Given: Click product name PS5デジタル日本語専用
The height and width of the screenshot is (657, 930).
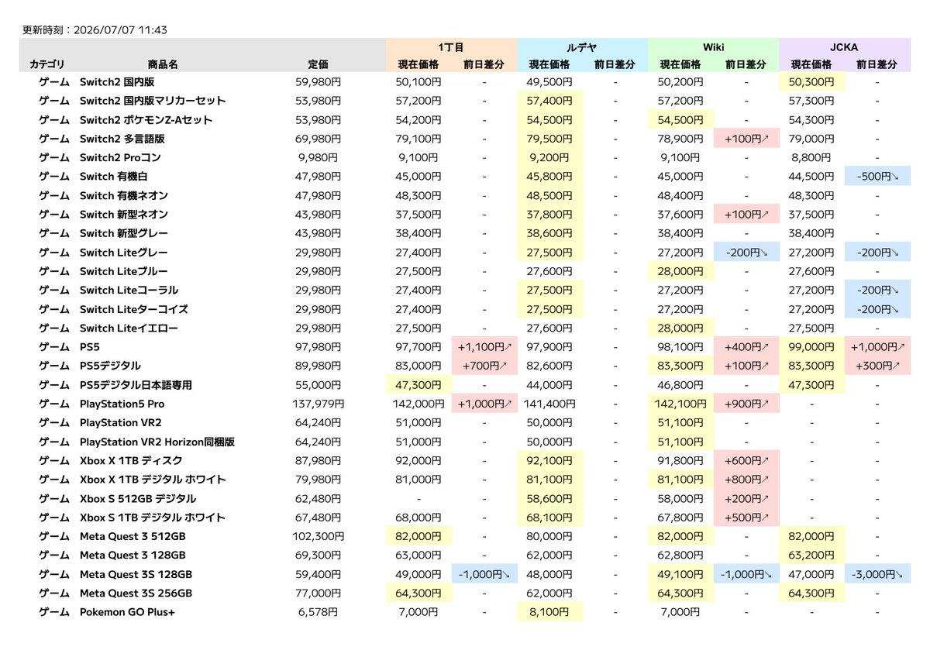Looking at the screenshot, I should [136, 385].
